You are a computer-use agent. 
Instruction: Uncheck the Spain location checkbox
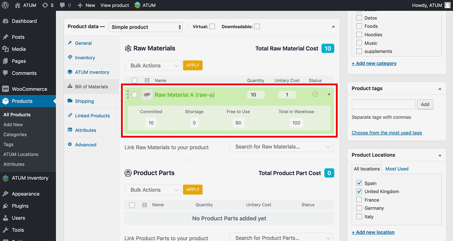359,183
